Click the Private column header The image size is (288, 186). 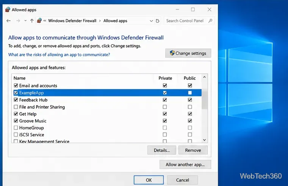click(x=165, y=78)
